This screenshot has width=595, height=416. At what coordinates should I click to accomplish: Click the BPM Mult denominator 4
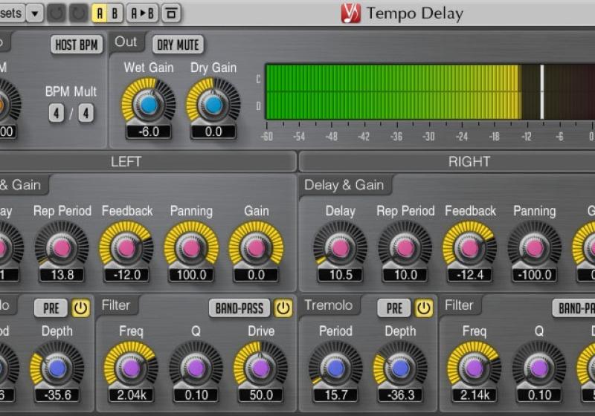[86, 113]
